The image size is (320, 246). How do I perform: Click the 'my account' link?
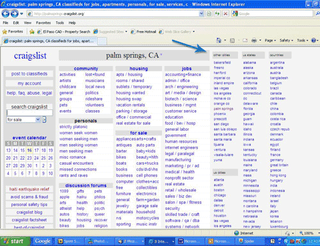[29, 83]
